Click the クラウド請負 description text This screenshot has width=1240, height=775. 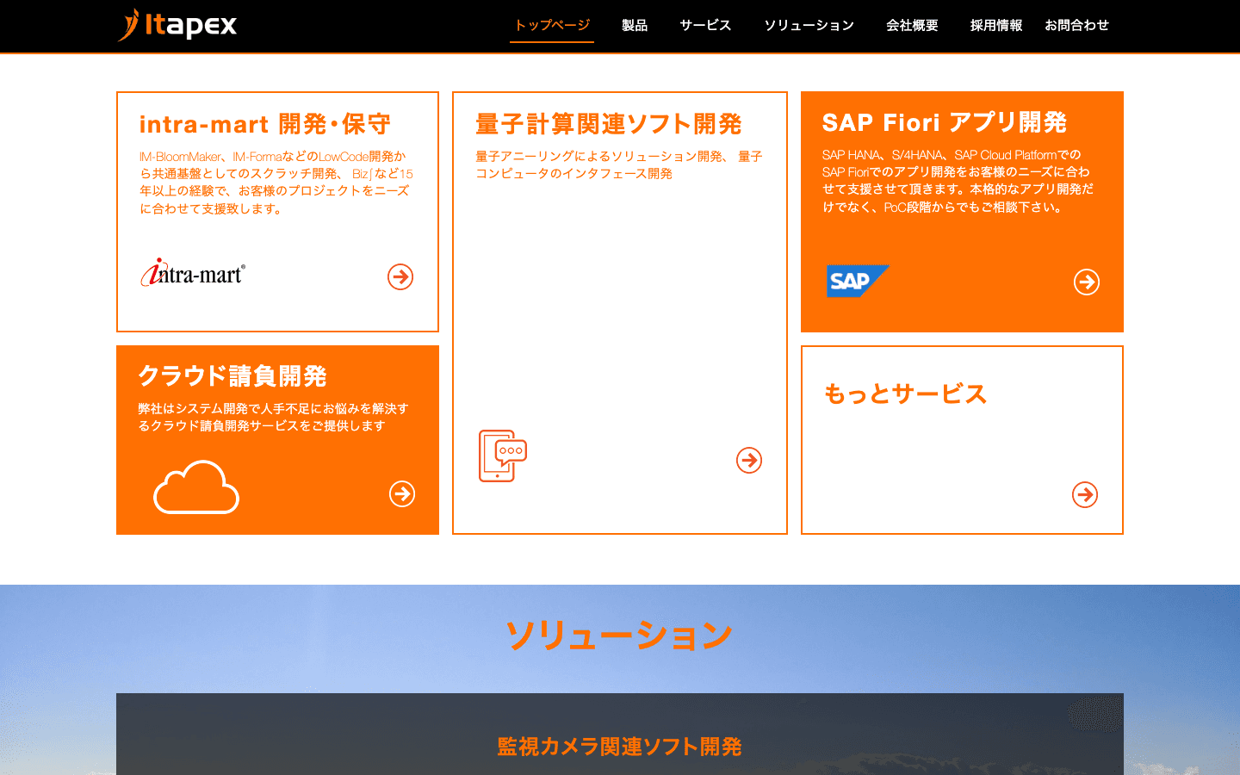click(x=273, y=417)
